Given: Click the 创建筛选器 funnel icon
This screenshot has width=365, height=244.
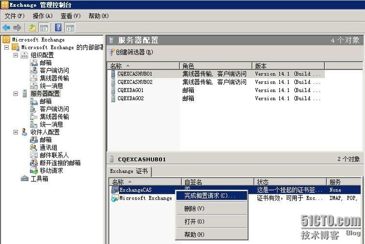Looking at the screenshot, I should pos(111,52).
